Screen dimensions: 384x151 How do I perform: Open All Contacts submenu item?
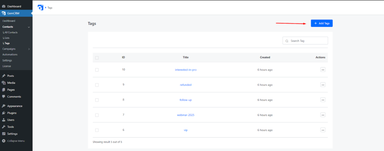11,32
